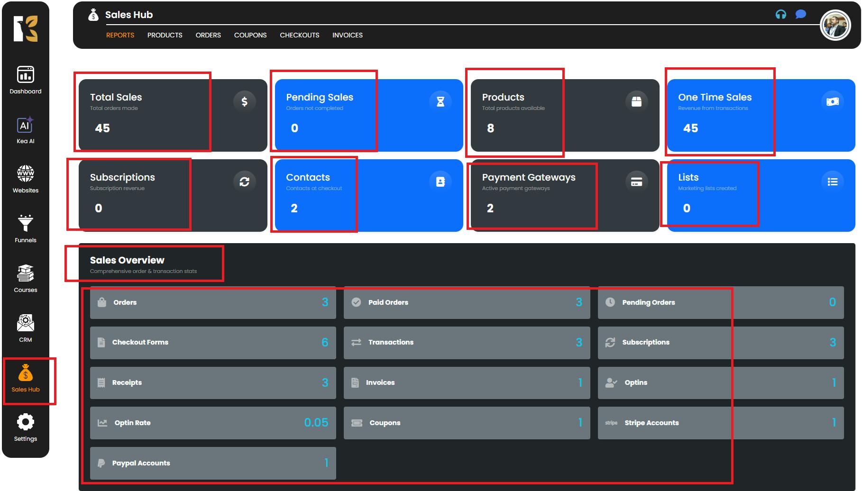The width and height of the screenshot is (862, 491).
Task: Open the Kea AI sidebar icon
Action: tap(26, 129)
